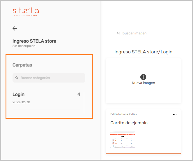This screenshot has width=193, height=161.
Task: Click magnifier icon in Buscar categorías box
Action: 17,78
